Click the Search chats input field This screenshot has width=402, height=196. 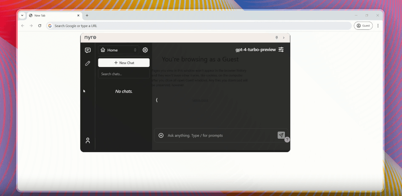(x=123, y=74)
